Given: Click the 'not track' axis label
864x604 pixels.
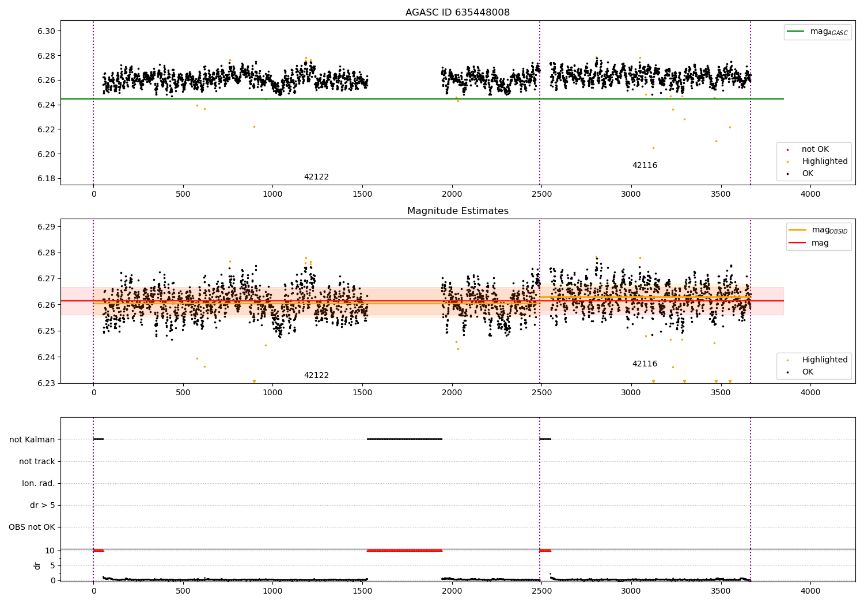Looking at the screenshot, I should 37,462.
